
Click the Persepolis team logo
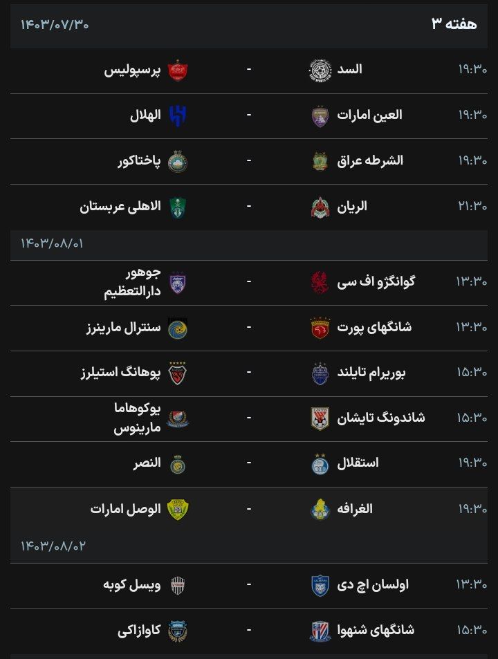point(178,71)
